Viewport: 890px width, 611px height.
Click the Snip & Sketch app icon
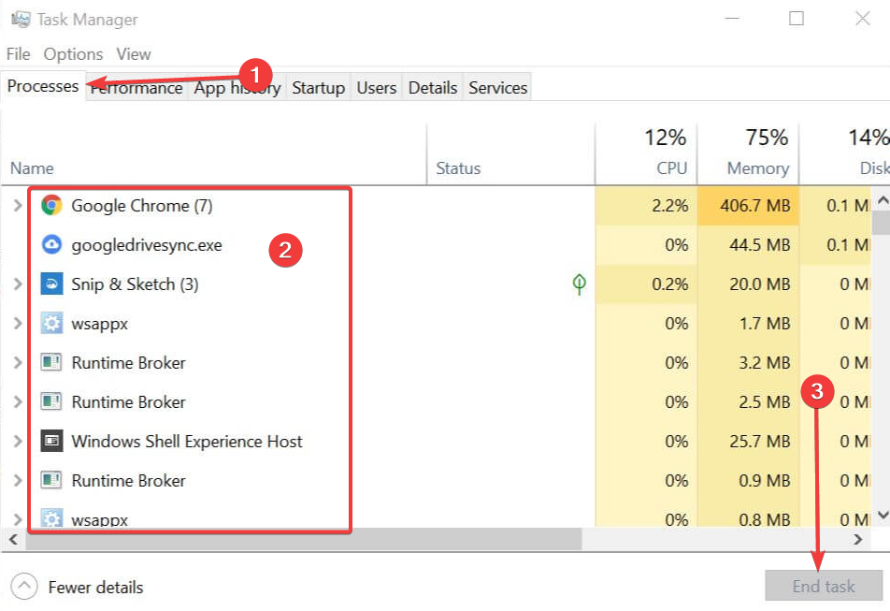(x=51, y=284)
